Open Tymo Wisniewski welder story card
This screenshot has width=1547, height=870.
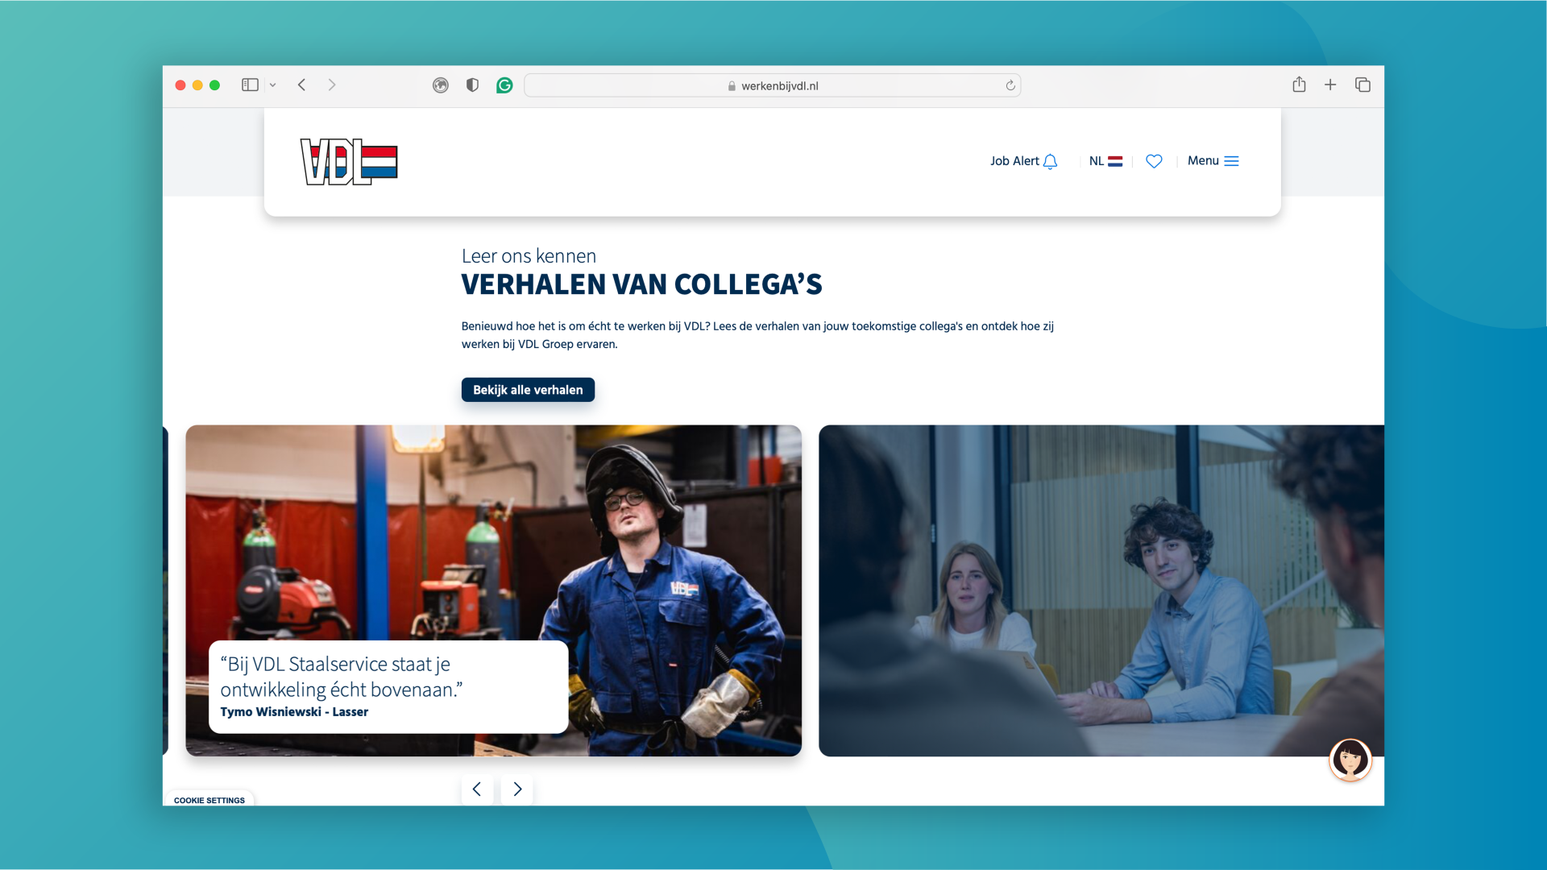tap(493, 590)
